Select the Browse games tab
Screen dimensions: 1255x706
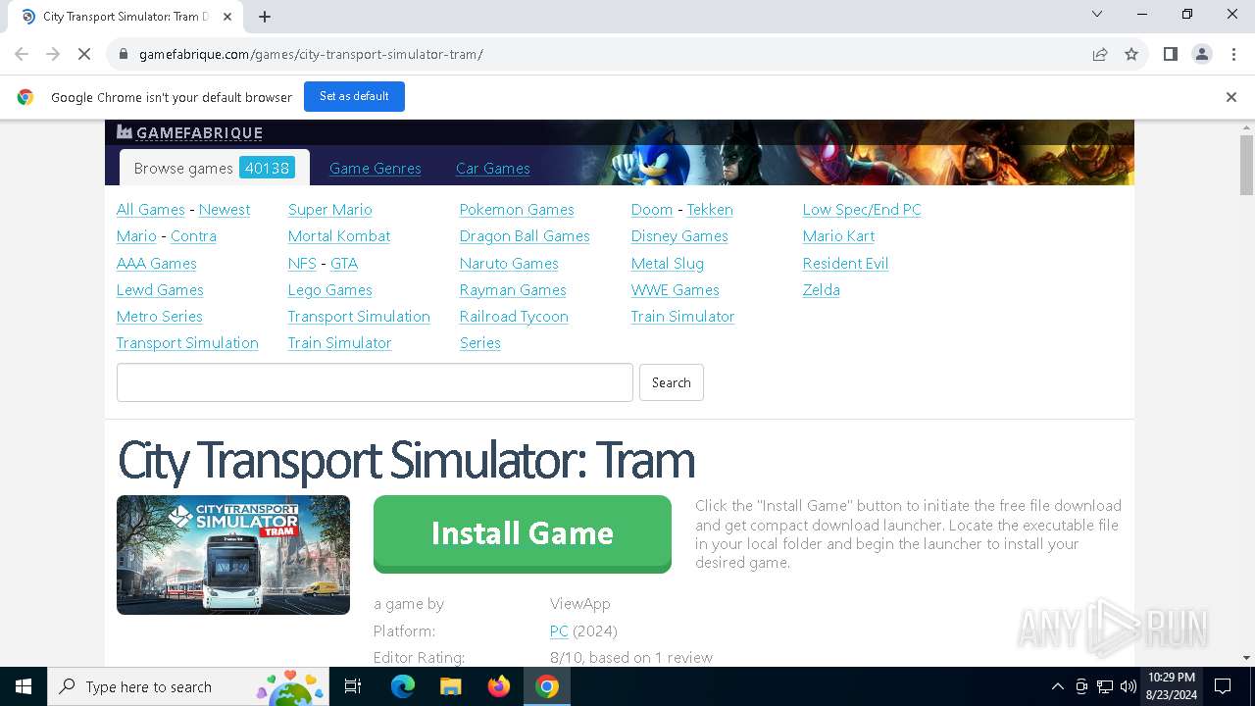[214, 168]
